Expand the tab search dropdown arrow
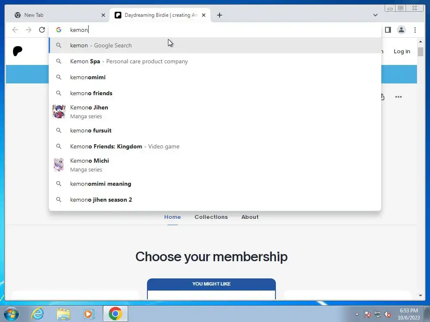 coord(375,15)
